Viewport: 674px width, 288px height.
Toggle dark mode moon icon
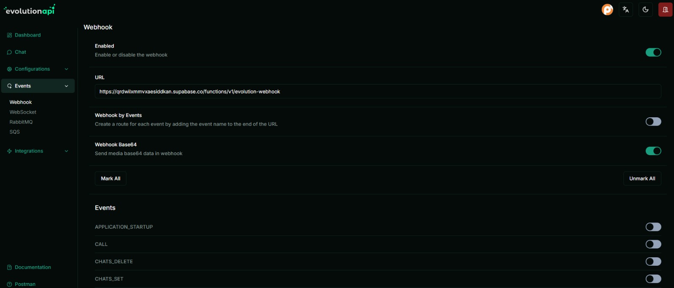(645, 10)
